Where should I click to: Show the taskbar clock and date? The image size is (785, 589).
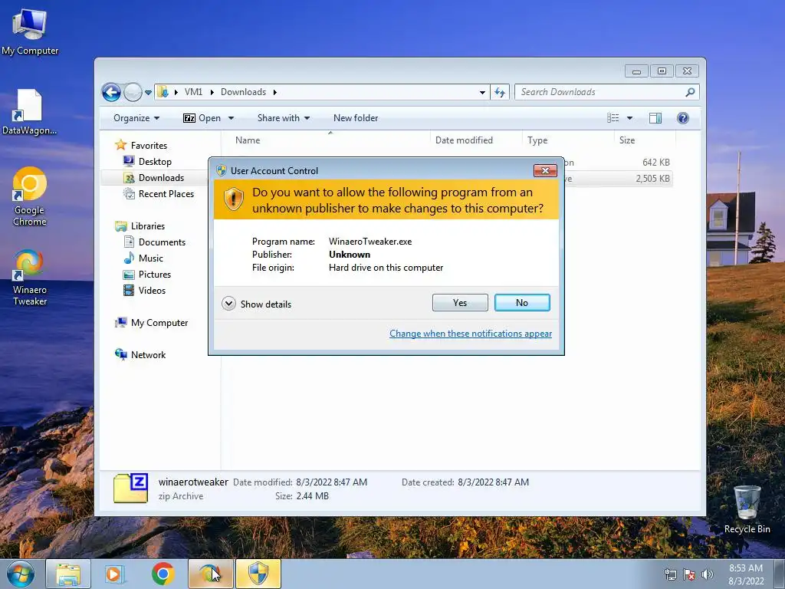point(746,574)
